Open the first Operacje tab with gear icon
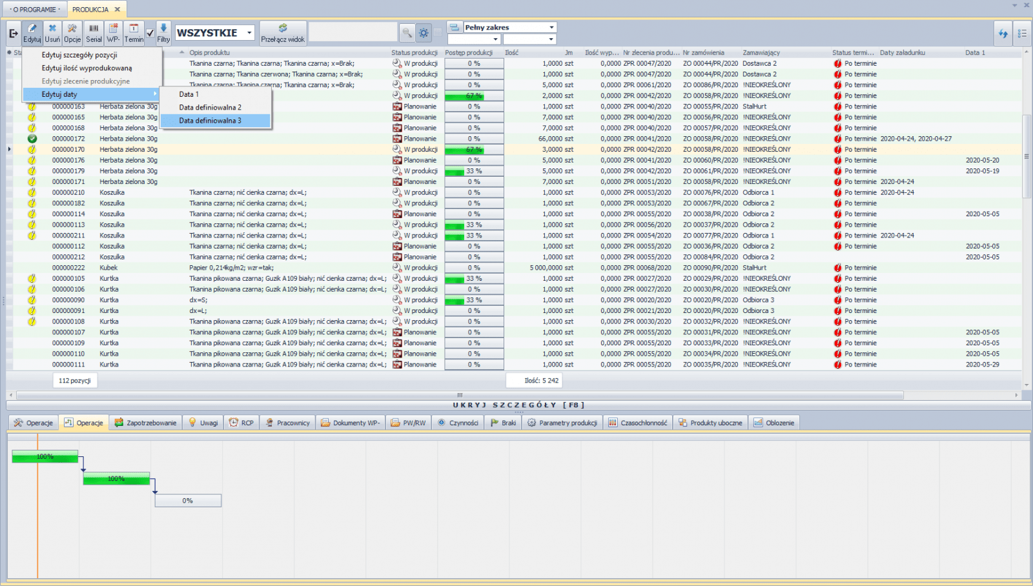This screenshot has height=586, width=1033. (34, 423)
